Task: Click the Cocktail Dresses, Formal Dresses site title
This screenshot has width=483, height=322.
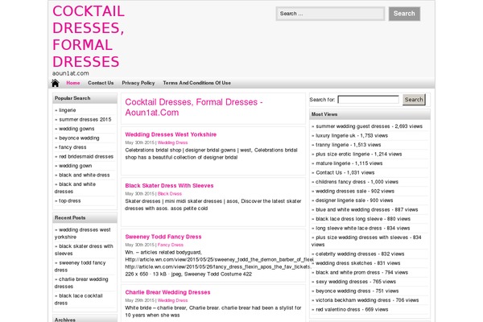Action: tap(89, 36)
